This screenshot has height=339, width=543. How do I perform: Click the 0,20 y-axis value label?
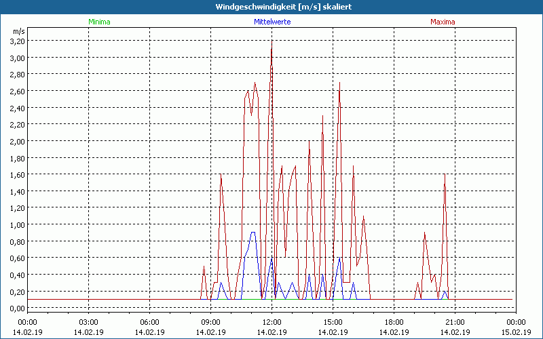click(x=17, y=292)
